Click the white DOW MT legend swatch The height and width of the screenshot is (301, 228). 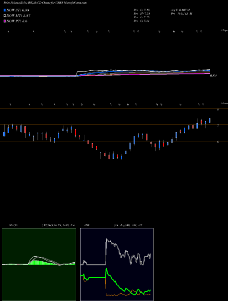[x=5, y=16]
